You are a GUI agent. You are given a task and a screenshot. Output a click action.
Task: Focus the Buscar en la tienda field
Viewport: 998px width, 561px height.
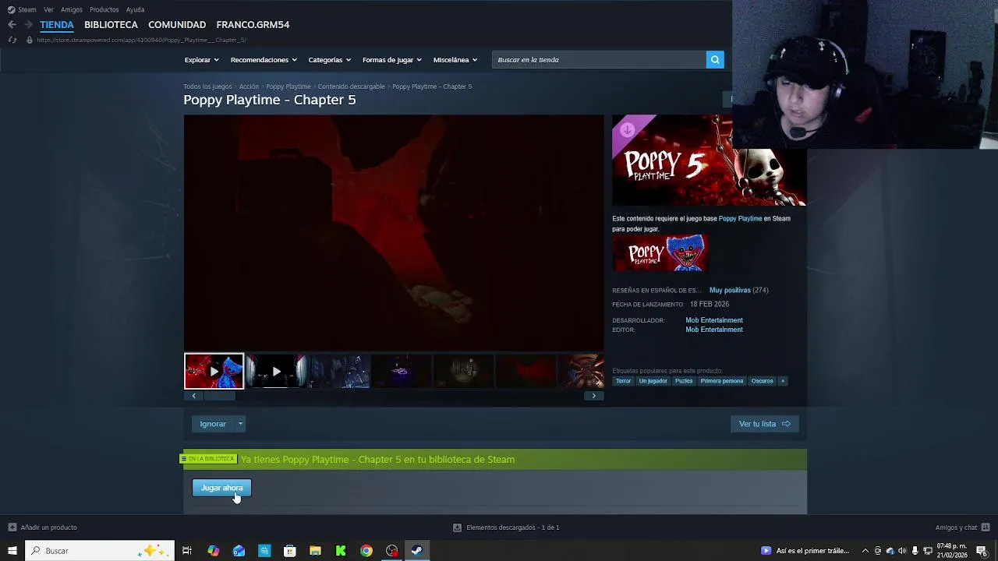pyautogui.click(x=599, y=60)
